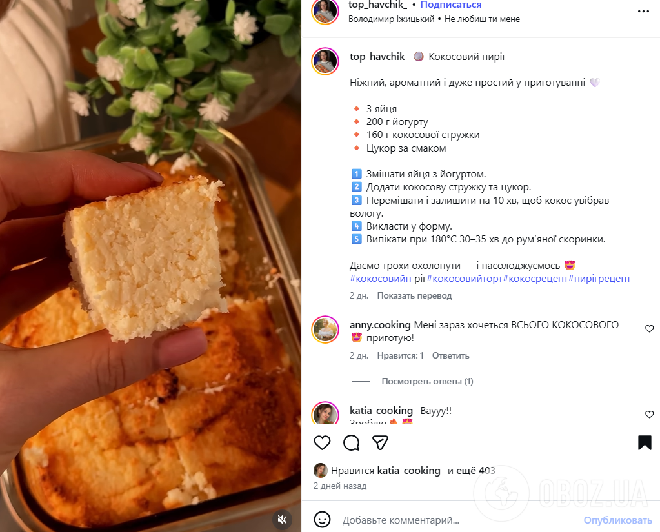Open hashtag #кокосрецепт
660x532 pixels.
535,279
